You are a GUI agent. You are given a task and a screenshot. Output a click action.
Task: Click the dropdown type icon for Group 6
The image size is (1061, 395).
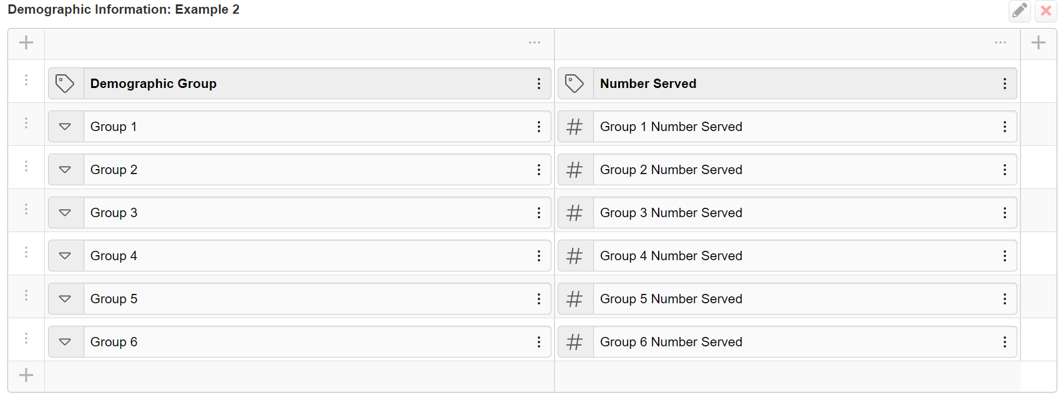[x=65, y=342]
